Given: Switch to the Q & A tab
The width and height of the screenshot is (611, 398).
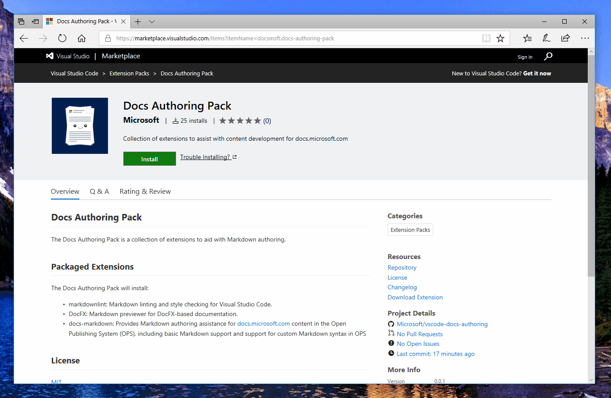Looking at the screenshot, I should click(x=99, y=191).
